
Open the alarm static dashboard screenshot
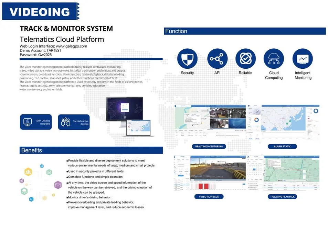point(284,122)
